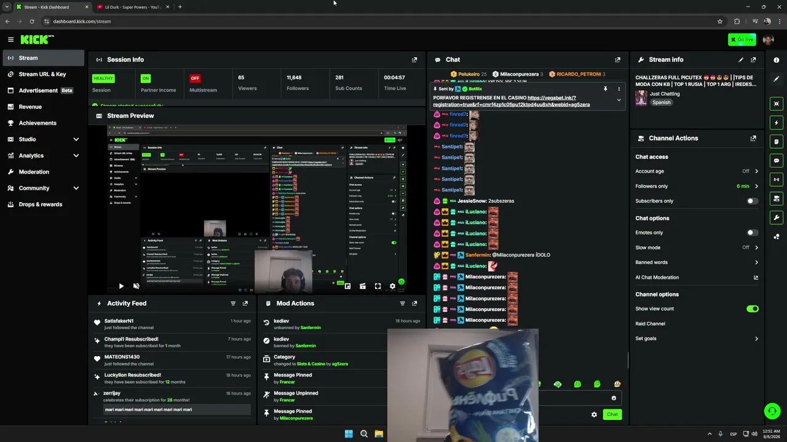Pop out the Activity Feed panel
The width and height of the screenshot is (787, 442).
click(x=245, y=303)
